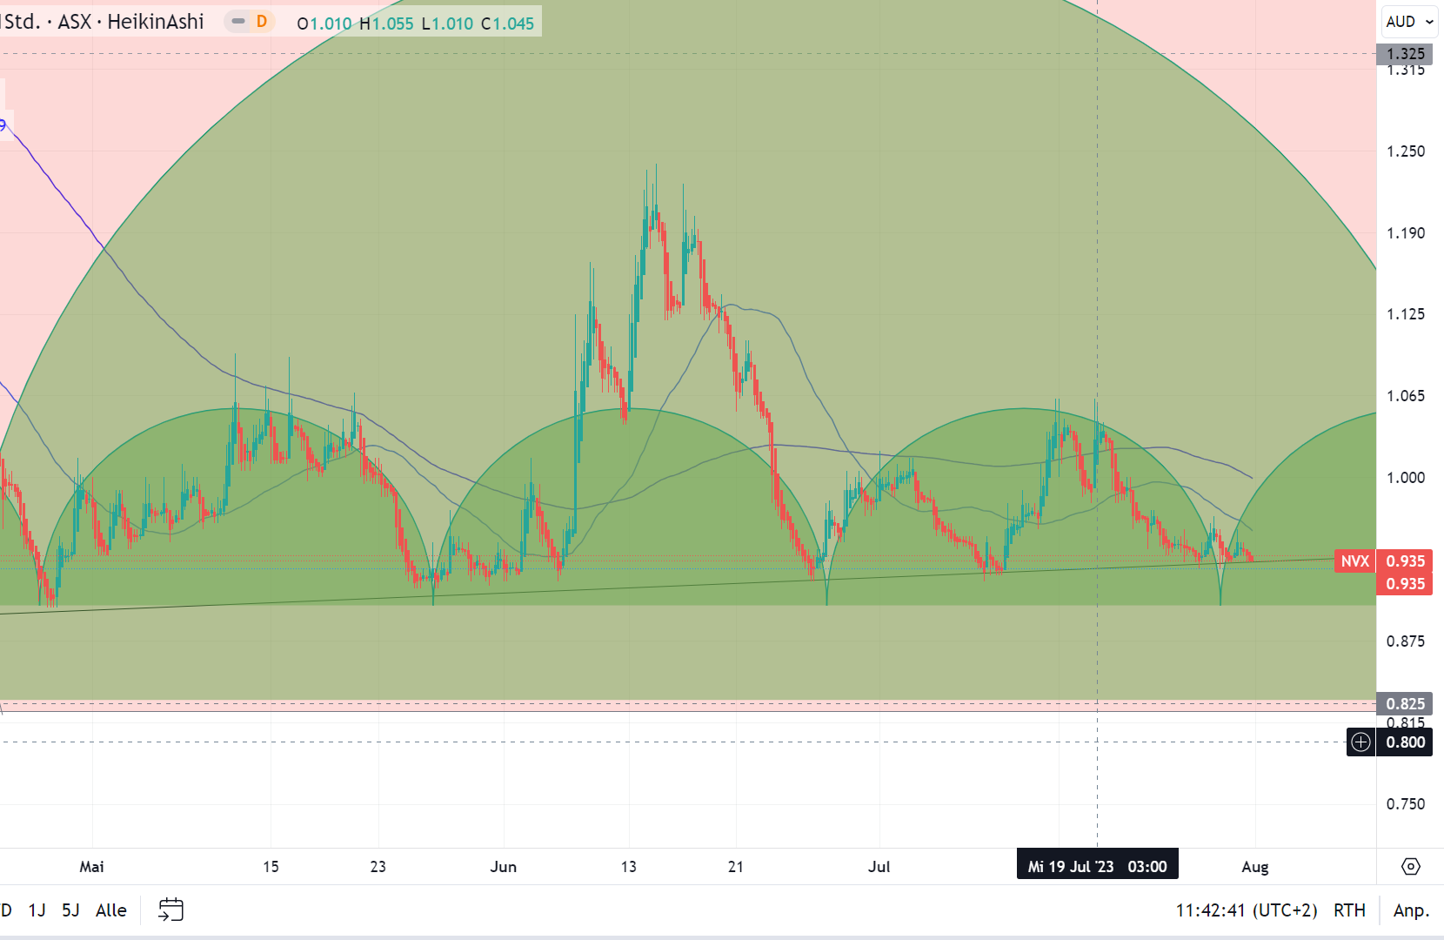Switch to the Alle time range
The width and height of the screenshot is (1444, 940).
110,910
